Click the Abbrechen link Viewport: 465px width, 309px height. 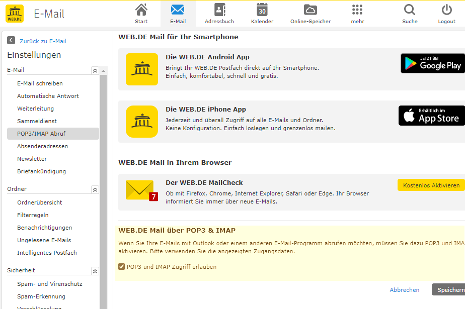pos(405,290)
